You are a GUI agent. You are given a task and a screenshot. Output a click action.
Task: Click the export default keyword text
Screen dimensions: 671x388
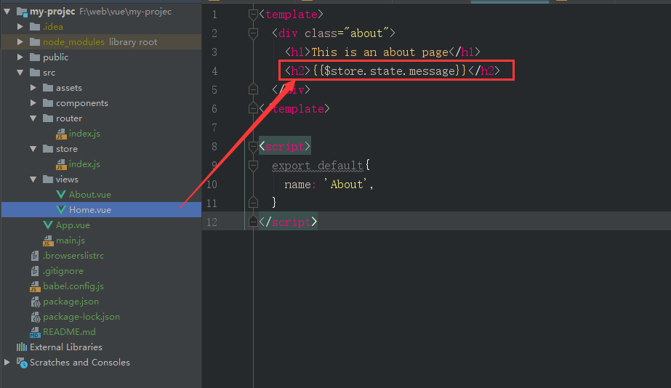click(x=317, y=166)
